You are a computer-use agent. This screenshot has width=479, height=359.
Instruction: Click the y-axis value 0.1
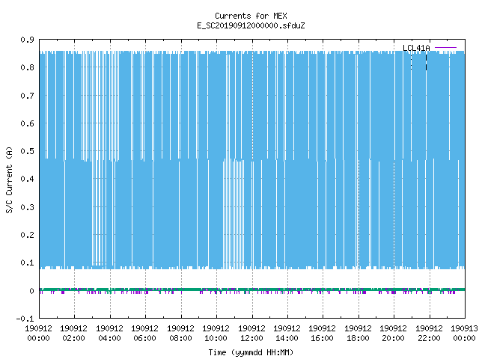click(27, 263)
